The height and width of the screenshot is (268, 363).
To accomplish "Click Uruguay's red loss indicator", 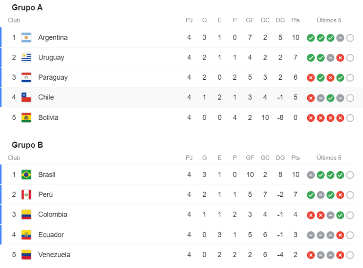I will pyautogui.click(x=340, y=58).
